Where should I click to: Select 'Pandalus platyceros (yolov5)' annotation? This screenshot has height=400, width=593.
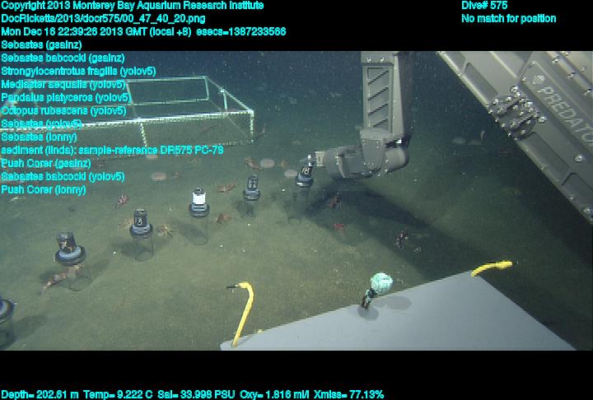coord(65,98)
